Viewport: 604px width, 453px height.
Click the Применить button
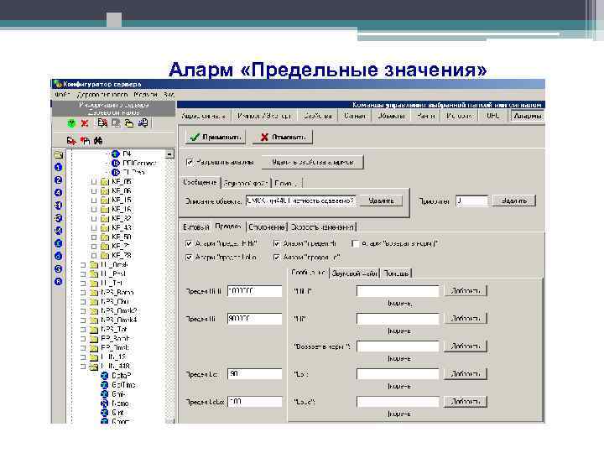(x=215, y=137)
